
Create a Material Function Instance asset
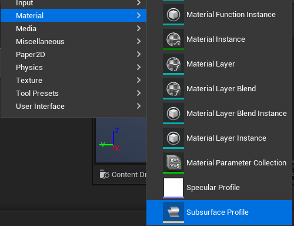coord(219,15)
